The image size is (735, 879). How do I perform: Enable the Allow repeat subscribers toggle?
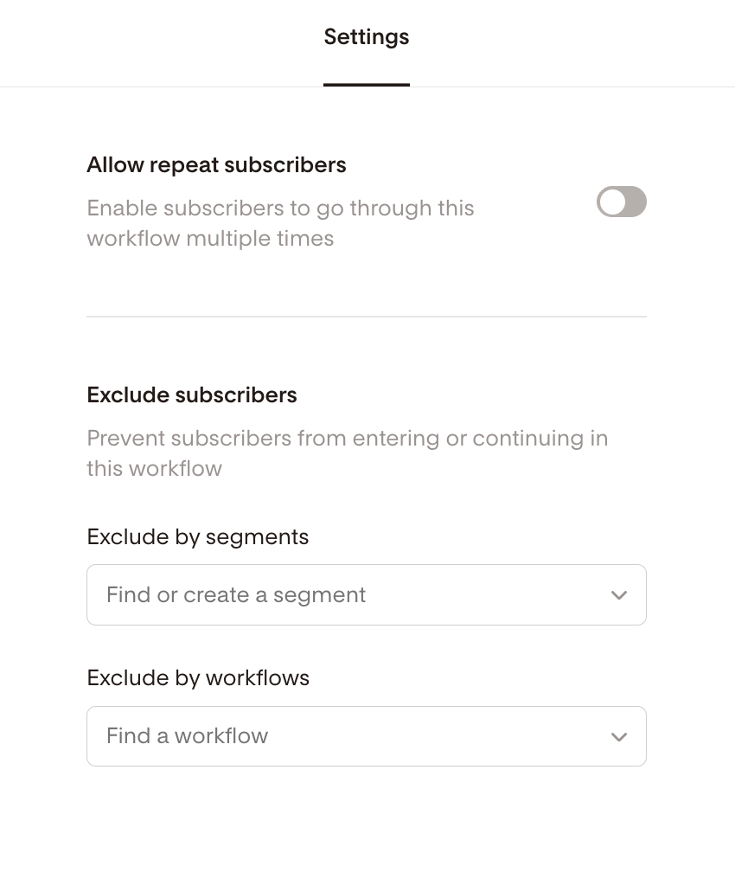(x=622, y=202)
